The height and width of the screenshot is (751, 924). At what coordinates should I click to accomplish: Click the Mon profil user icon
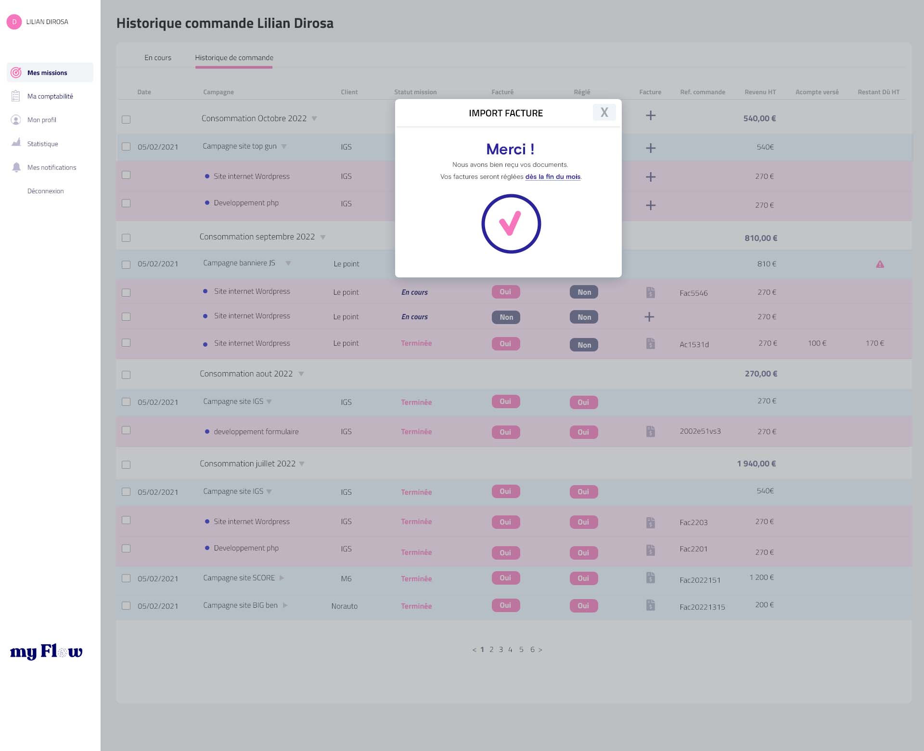click(x=16, y=120)
